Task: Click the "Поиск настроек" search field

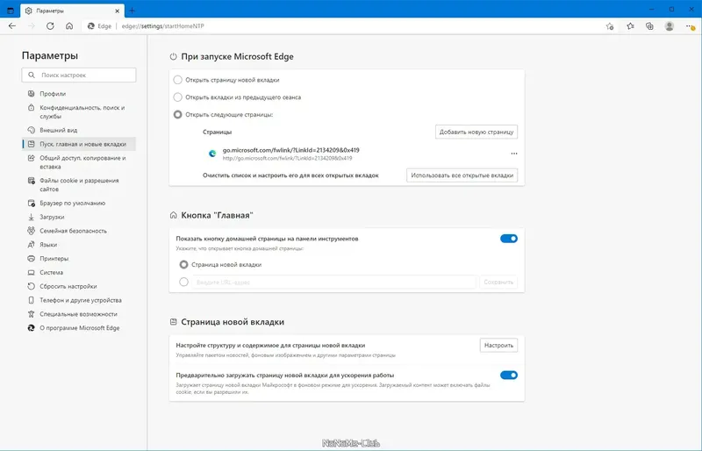Action: [x=83, y=76]
